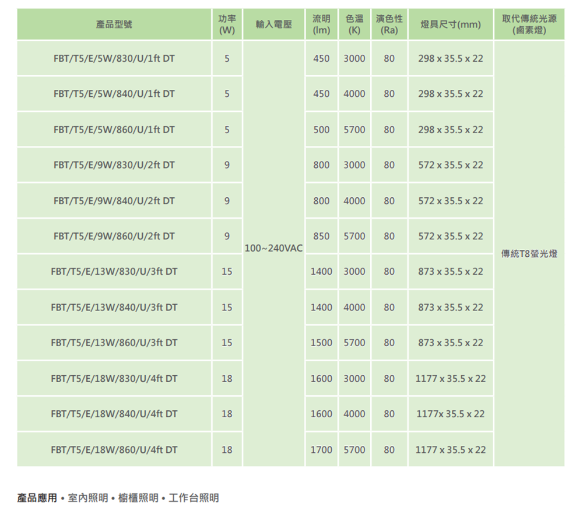Click the 1177x 35.5 x 22 dimension in 18W/840 row
Image resolution: width=583 pixels, height=513 pixels.
tap(451, 414)
